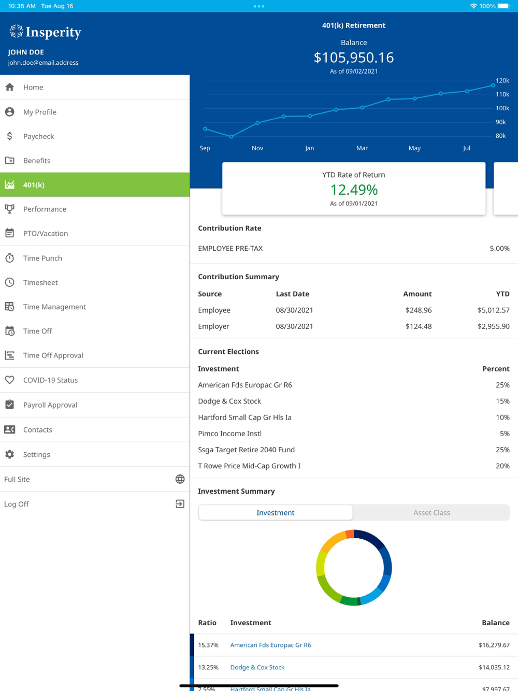Click the COVID-19 Status heart icon
This screenshot has height=691, width=518.
(x=10, y=380)
